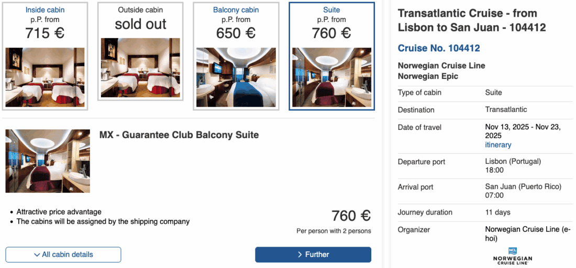Viewport: 576px width, 268px height.
Task: Click the MX - Guarantee Club Balcony Suite title
Action: coord(179,135)
